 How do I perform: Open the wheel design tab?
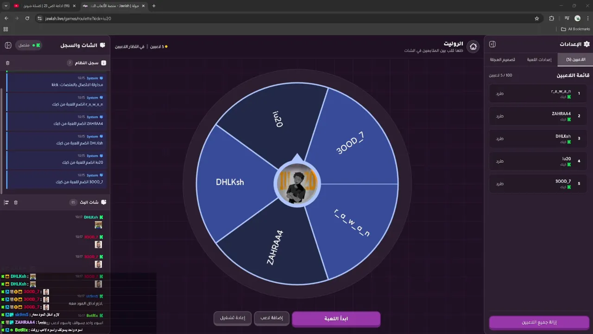pyautogui.click(x=503, y=59)
